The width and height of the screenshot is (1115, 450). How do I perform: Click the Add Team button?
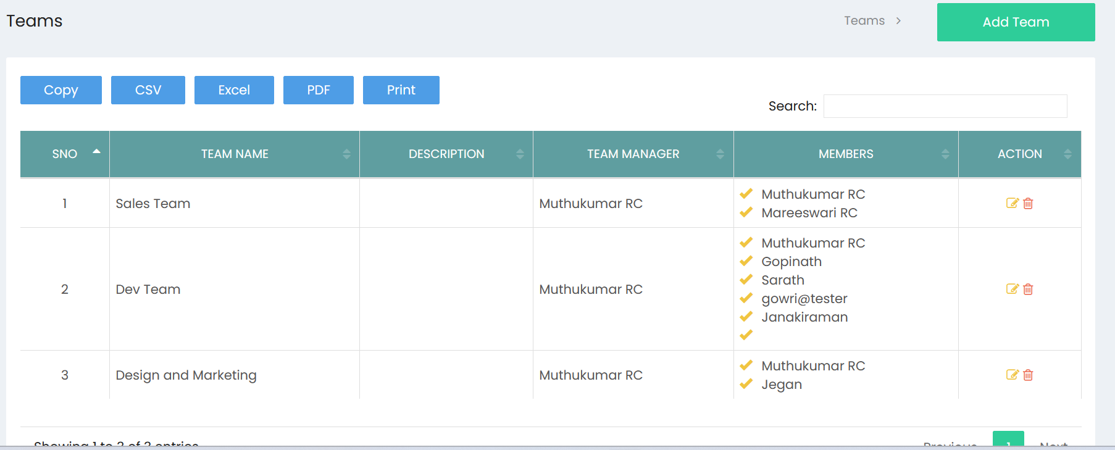[1016, 22]
